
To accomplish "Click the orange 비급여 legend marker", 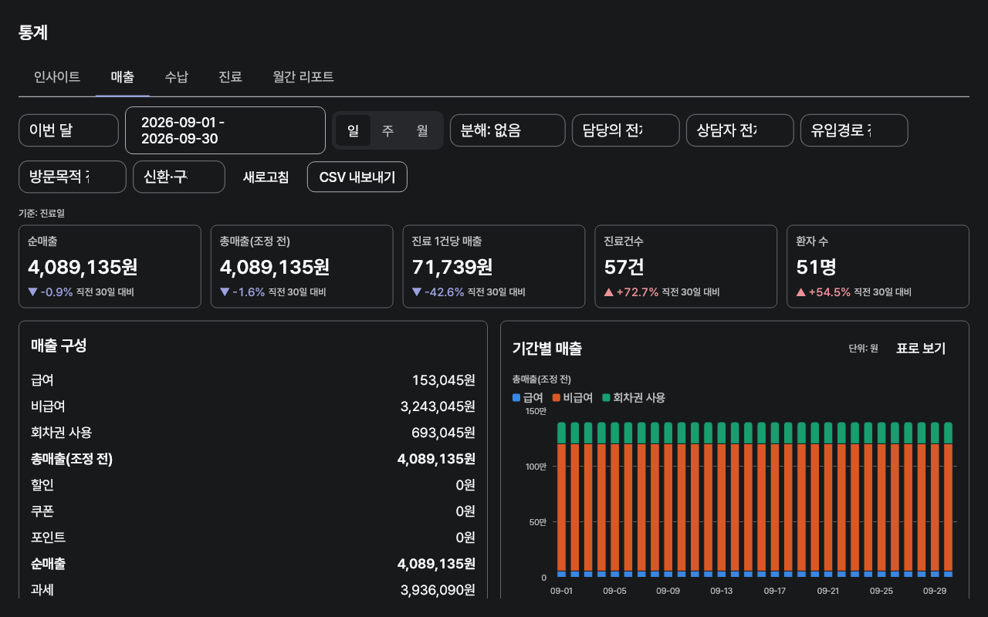I will coord(557,398).
